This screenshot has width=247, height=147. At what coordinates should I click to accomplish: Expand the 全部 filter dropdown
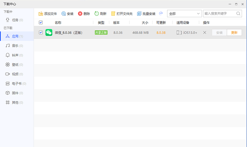click(x=184, y=14)
